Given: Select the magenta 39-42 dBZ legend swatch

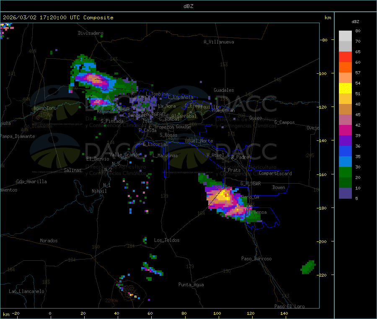Looking at the screenshot, I should [345, 130].
